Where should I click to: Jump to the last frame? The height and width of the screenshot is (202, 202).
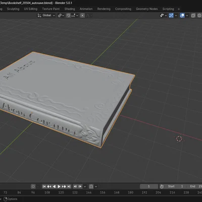pos(69,186)
